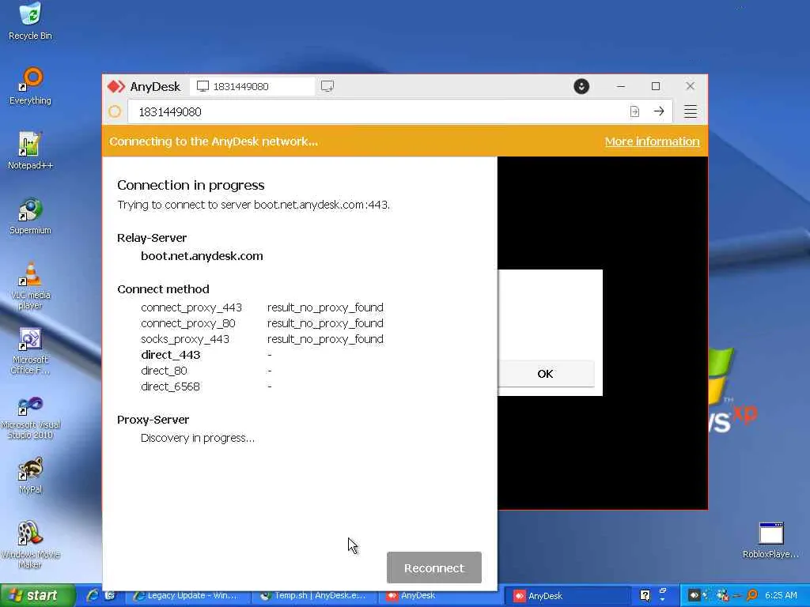Image resolution: width=810 pixels, height=607 pixels.
Task: Click the help question mark taskbar icon
Action: pyautogui.click(x=645, y=596)
